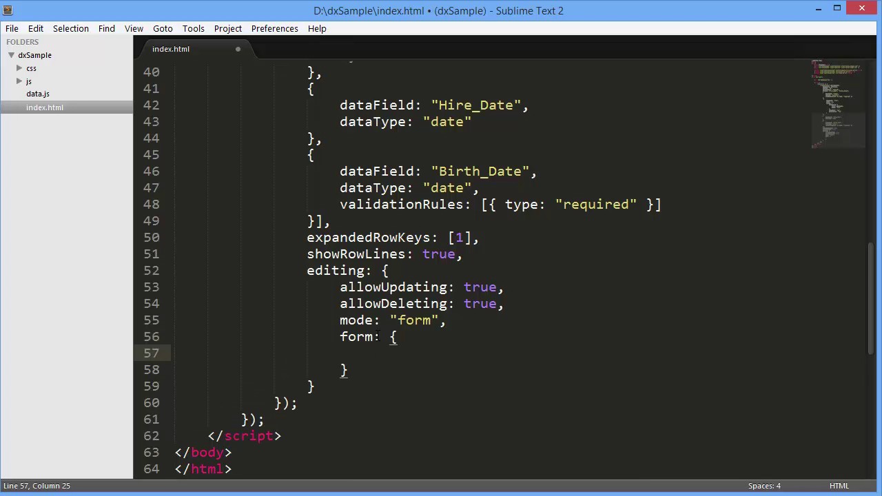This screenshot has height=496, width=882.
Task: Open the Edit menu
Action: [x=36, y=28]
